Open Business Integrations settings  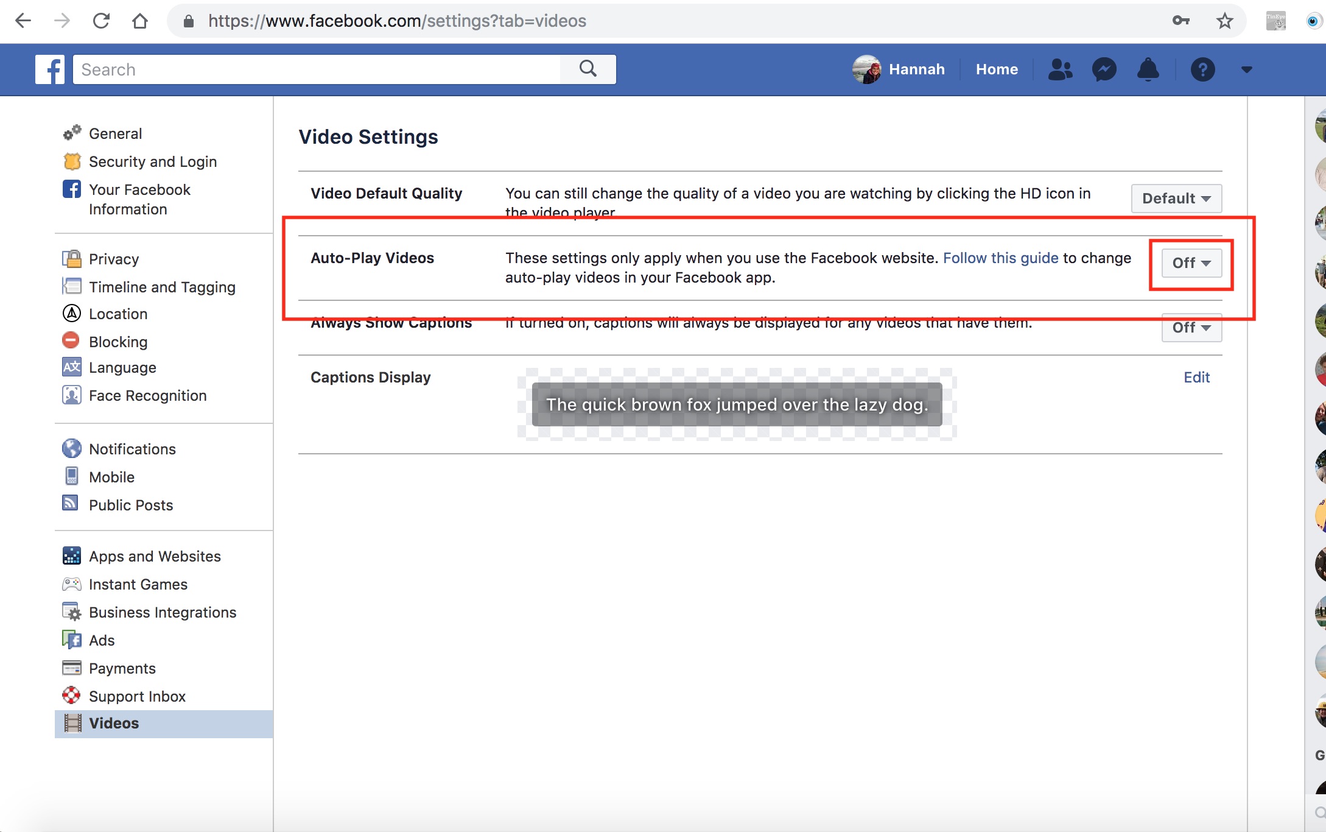click(163, 612)
